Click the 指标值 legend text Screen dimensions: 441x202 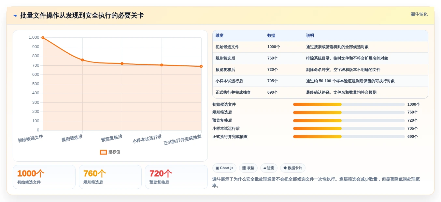tap(114, 152)
